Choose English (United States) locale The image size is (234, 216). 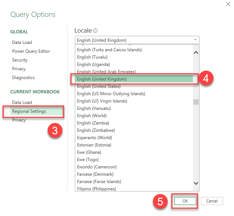click(x=99, y=86)
